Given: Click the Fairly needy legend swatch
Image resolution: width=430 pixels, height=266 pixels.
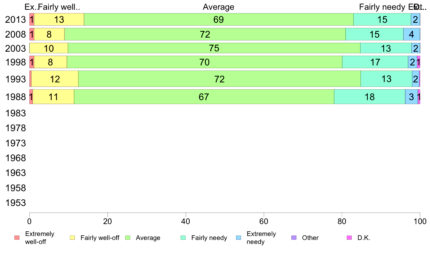Looking at the screenshot, I should (183, 238).
